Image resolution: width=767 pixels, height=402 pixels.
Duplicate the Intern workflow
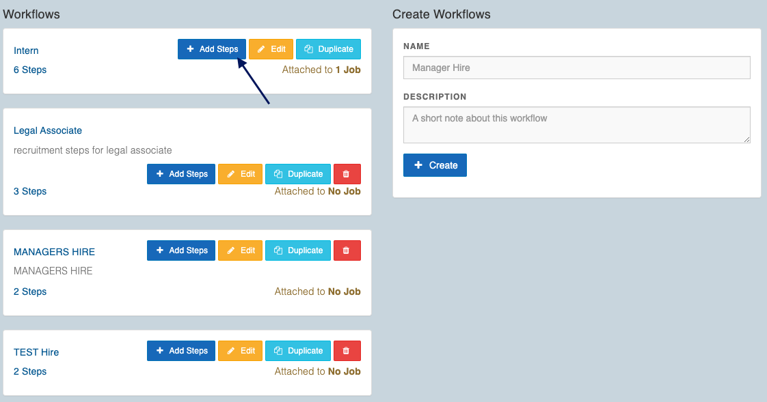328,49
